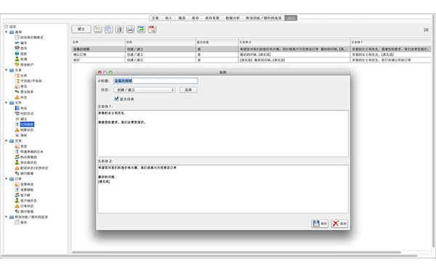436x272 pixels.
Task: Collapse the 附加功能/额外的选项 tree group
Action: 6,217
